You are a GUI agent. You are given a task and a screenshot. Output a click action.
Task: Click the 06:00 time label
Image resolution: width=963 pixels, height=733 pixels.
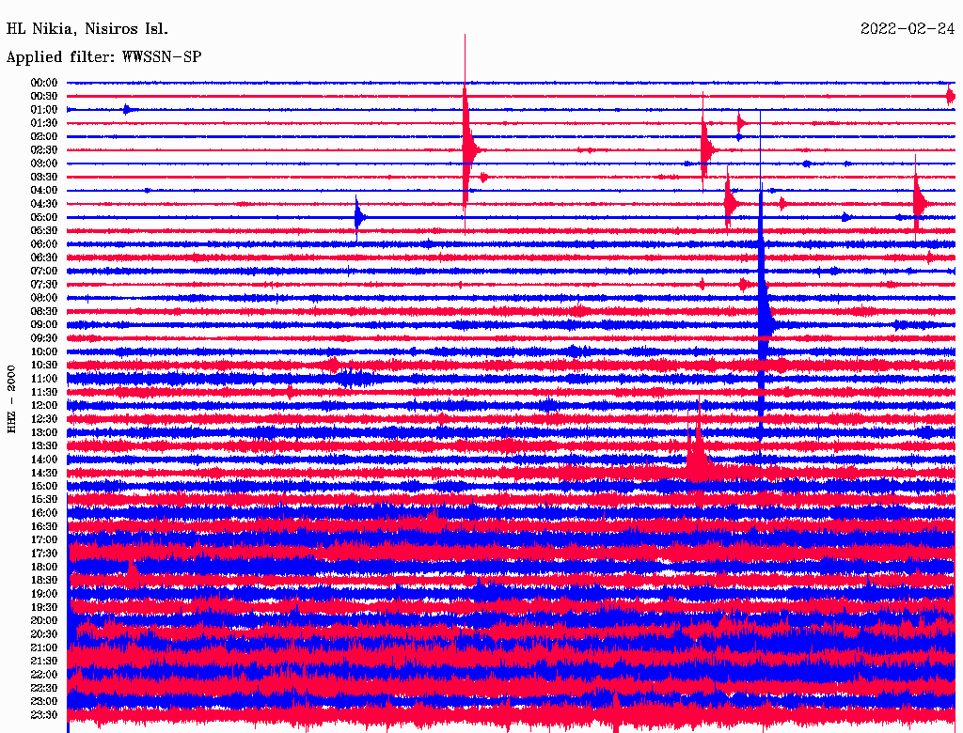pos(44,244)
